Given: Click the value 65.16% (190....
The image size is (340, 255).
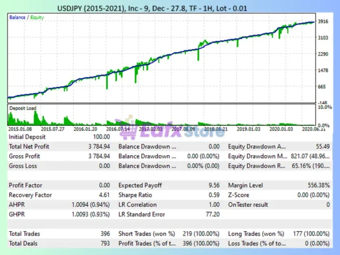Looking at the screenshot, I should coord(311,166).
